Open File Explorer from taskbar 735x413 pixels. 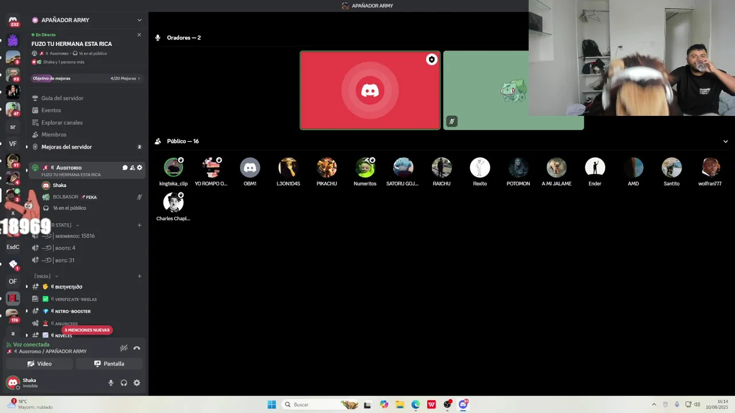(x=400, y=404)
